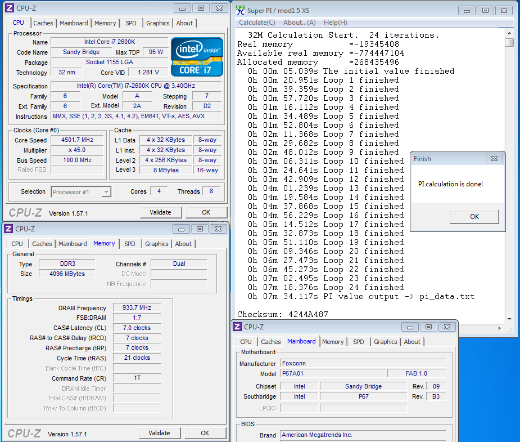The image size is (520, 442).
Task: Click the Bus Speed value 100.0 MHz
Action: [x=77, y=160]
